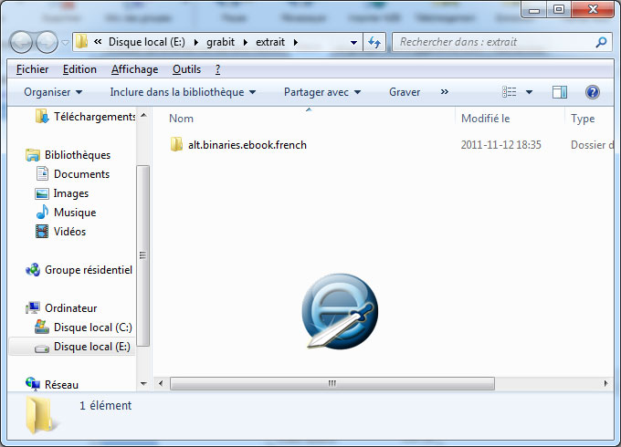This screenshot has height=447, width=621.
Task: Select Vidéos library in navigation pane
Action: pos(69,232)
